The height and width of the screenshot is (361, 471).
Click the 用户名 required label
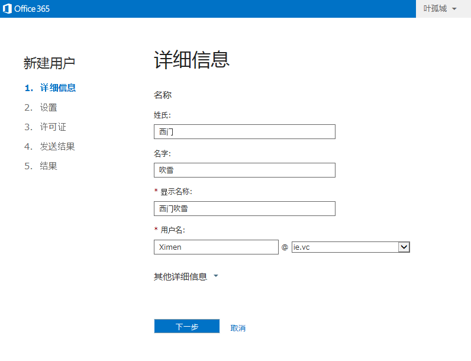[x=172, y=230]
